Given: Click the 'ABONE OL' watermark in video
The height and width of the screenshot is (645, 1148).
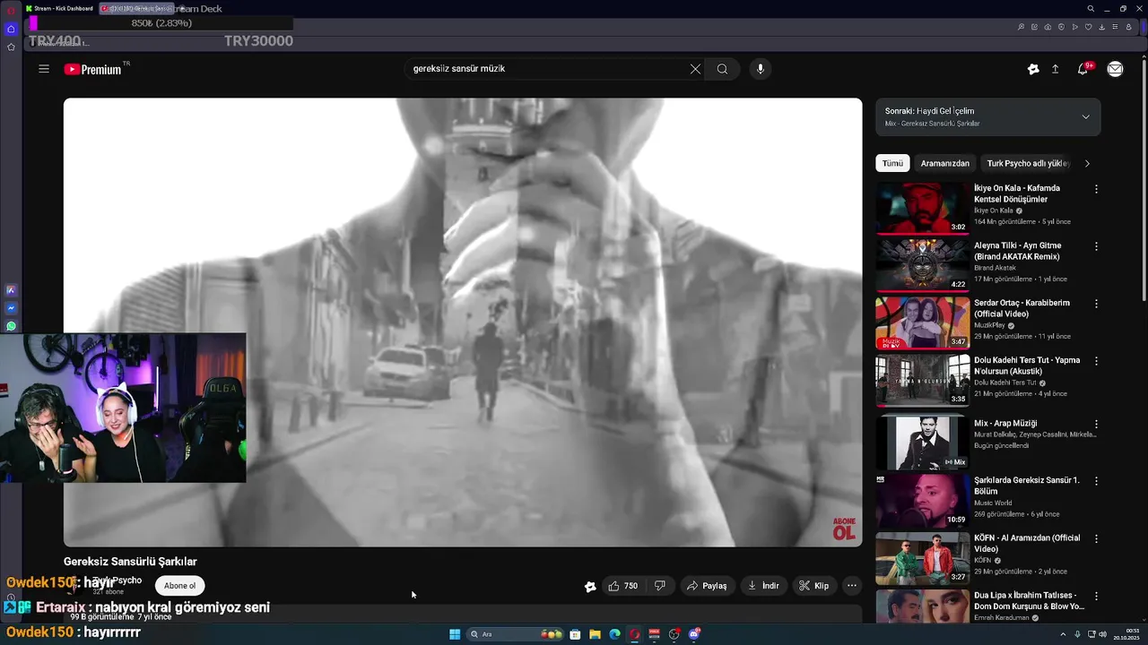Looking at the screenshot, I should point(844,529).
